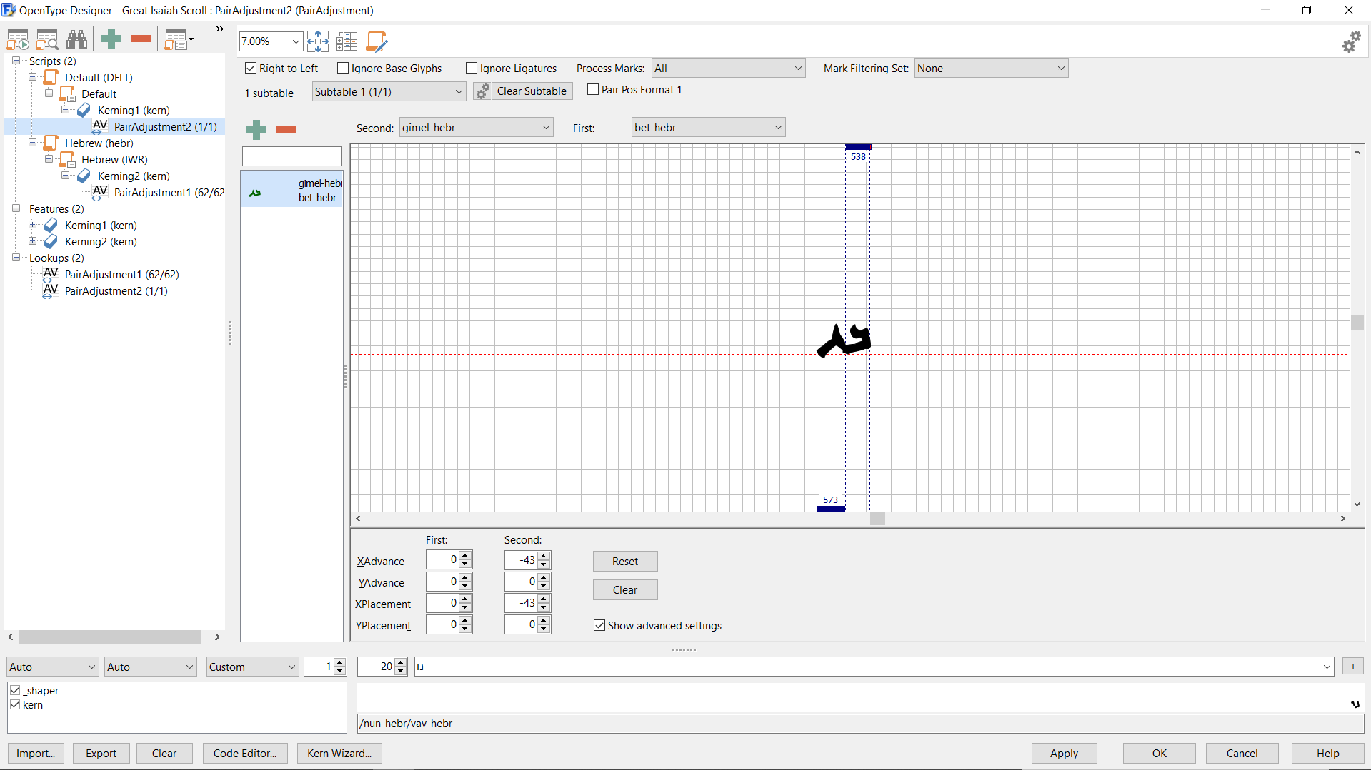
Task: Click the AV icon of PairAdjustment2 under Lookups
Action: pos(51,290)
